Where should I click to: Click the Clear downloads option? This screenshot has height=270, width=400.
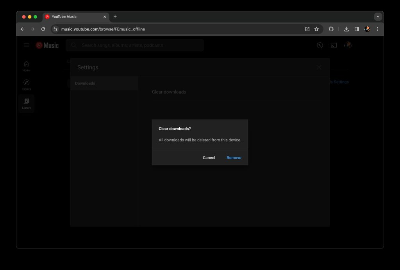(x=169, y=92)
